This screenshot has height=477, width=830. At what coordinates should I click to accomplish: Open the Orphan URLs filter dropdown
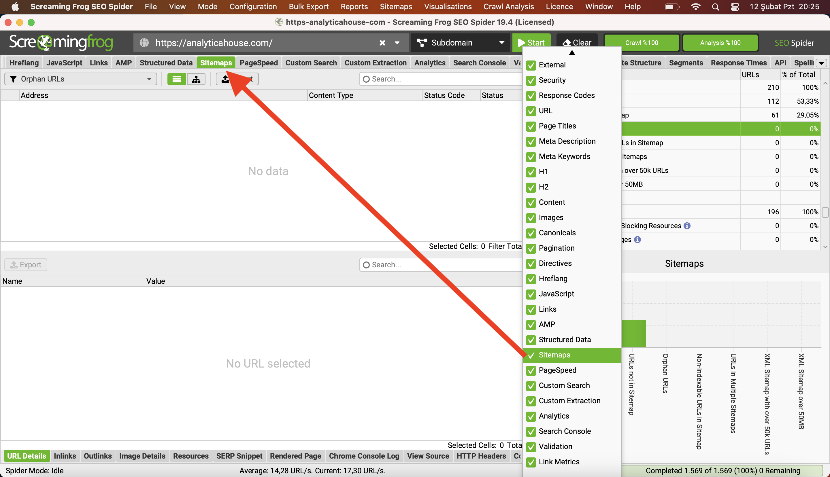click(81, 79)
